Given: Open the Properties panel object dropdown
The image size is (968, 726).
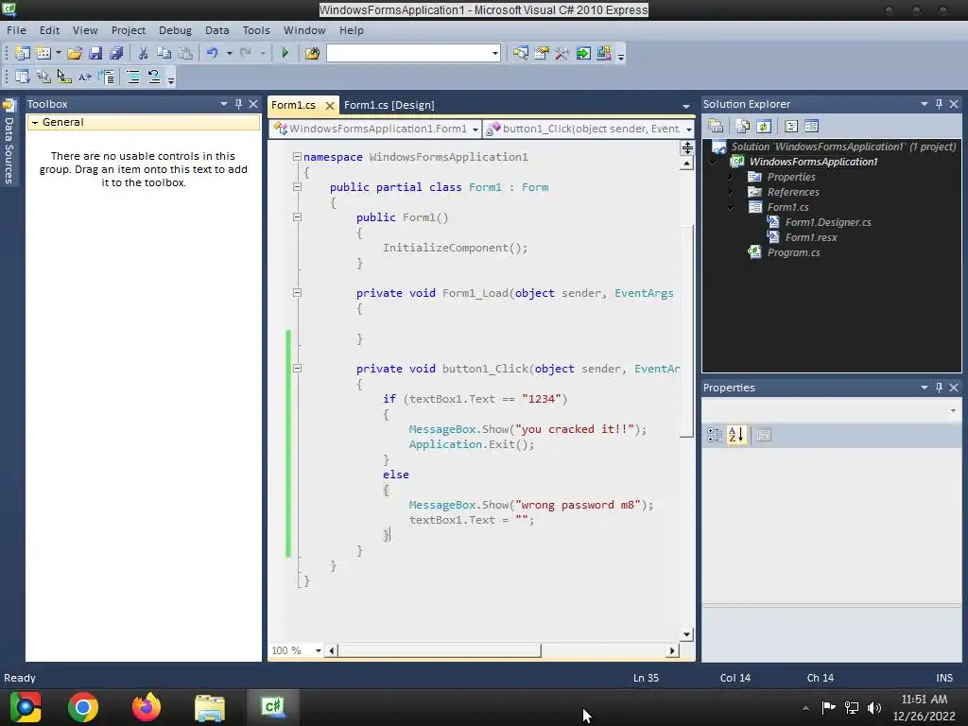Looking at the screenshot, I should (x=953, y=410).
